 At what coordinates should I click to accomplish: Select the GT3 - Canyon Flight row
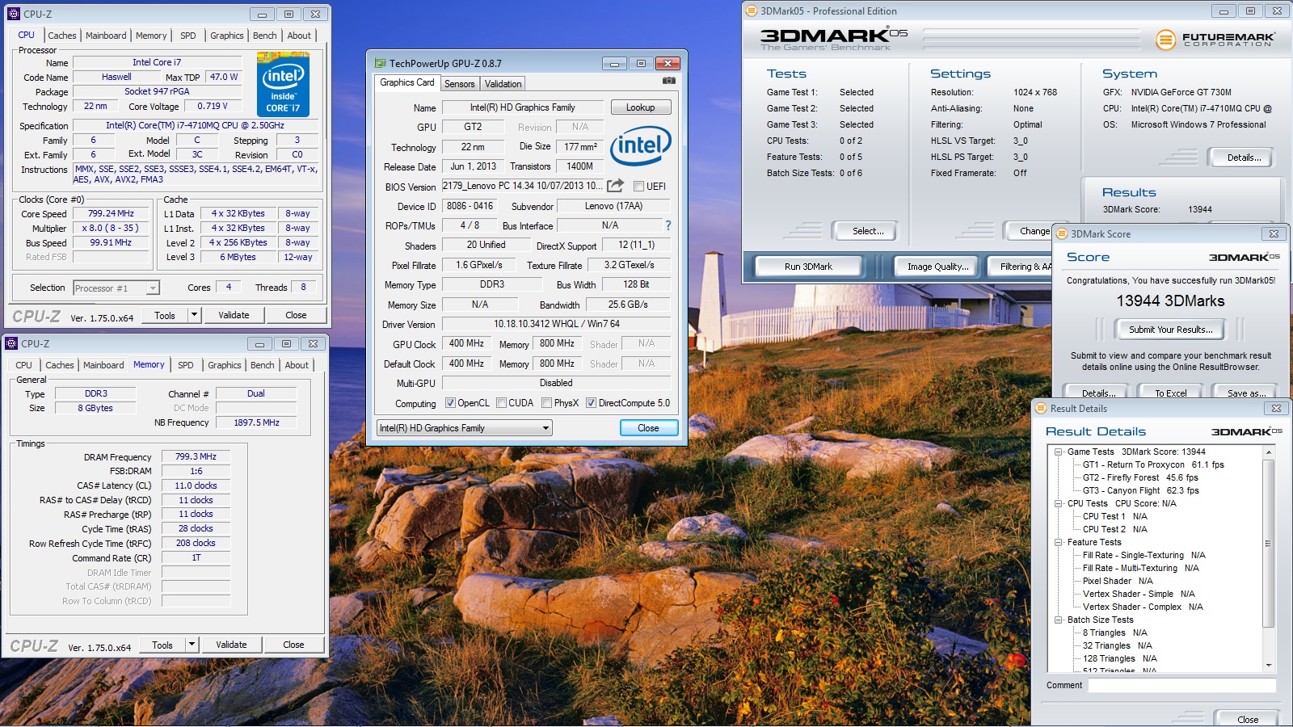[1140, 491]
